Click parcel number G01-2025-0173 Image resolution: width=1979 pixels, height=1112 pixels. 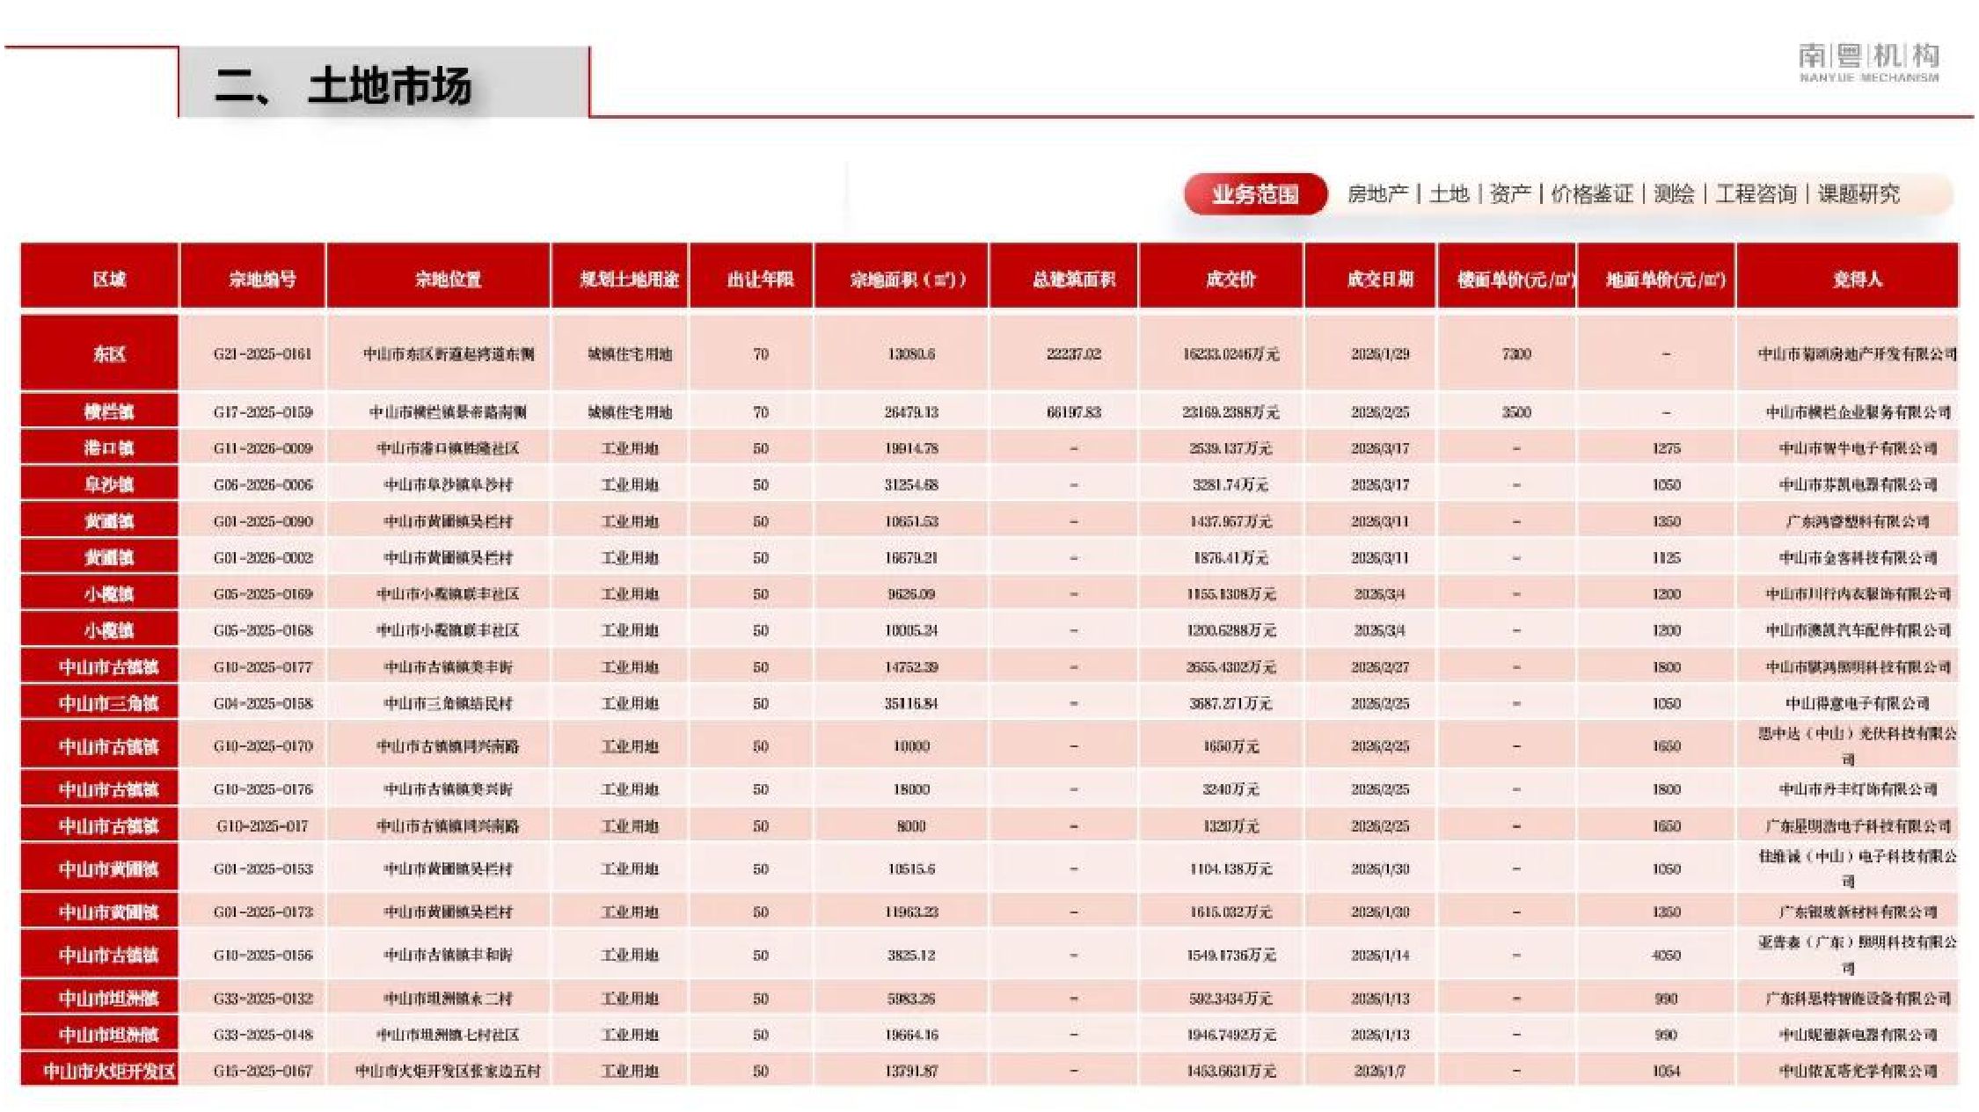pyautogui.click(x=262, y=912)
